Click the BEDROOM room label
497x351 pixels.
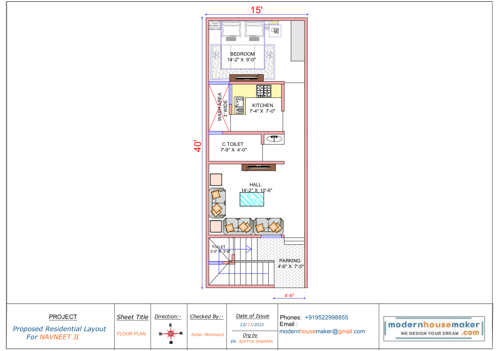[242, 54]
